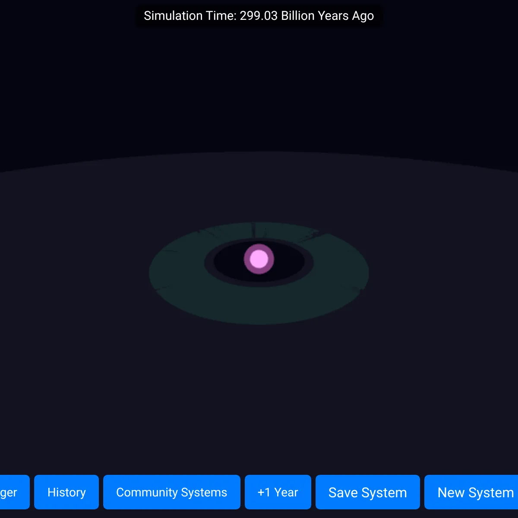Advance the simulation with +1 Year
Screen dimensions: 518x518
(x=278, y=492)
